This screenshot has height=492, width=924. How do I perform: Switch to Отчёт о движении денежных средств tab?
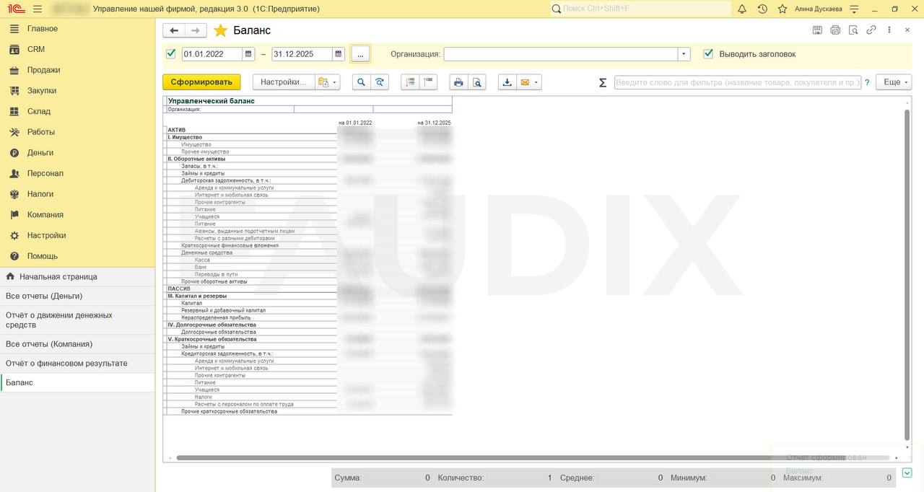tap(77, 320)
